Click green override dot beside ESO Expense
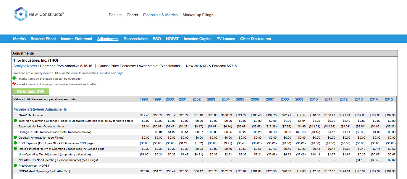 (15, 143)
